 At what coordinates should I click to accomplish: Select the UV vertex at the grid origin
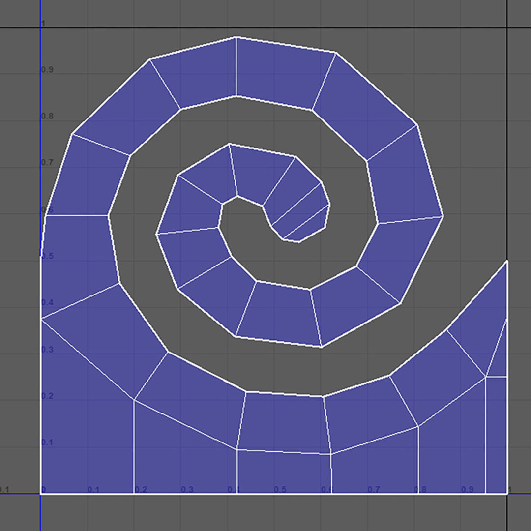[x=41, y=494]
